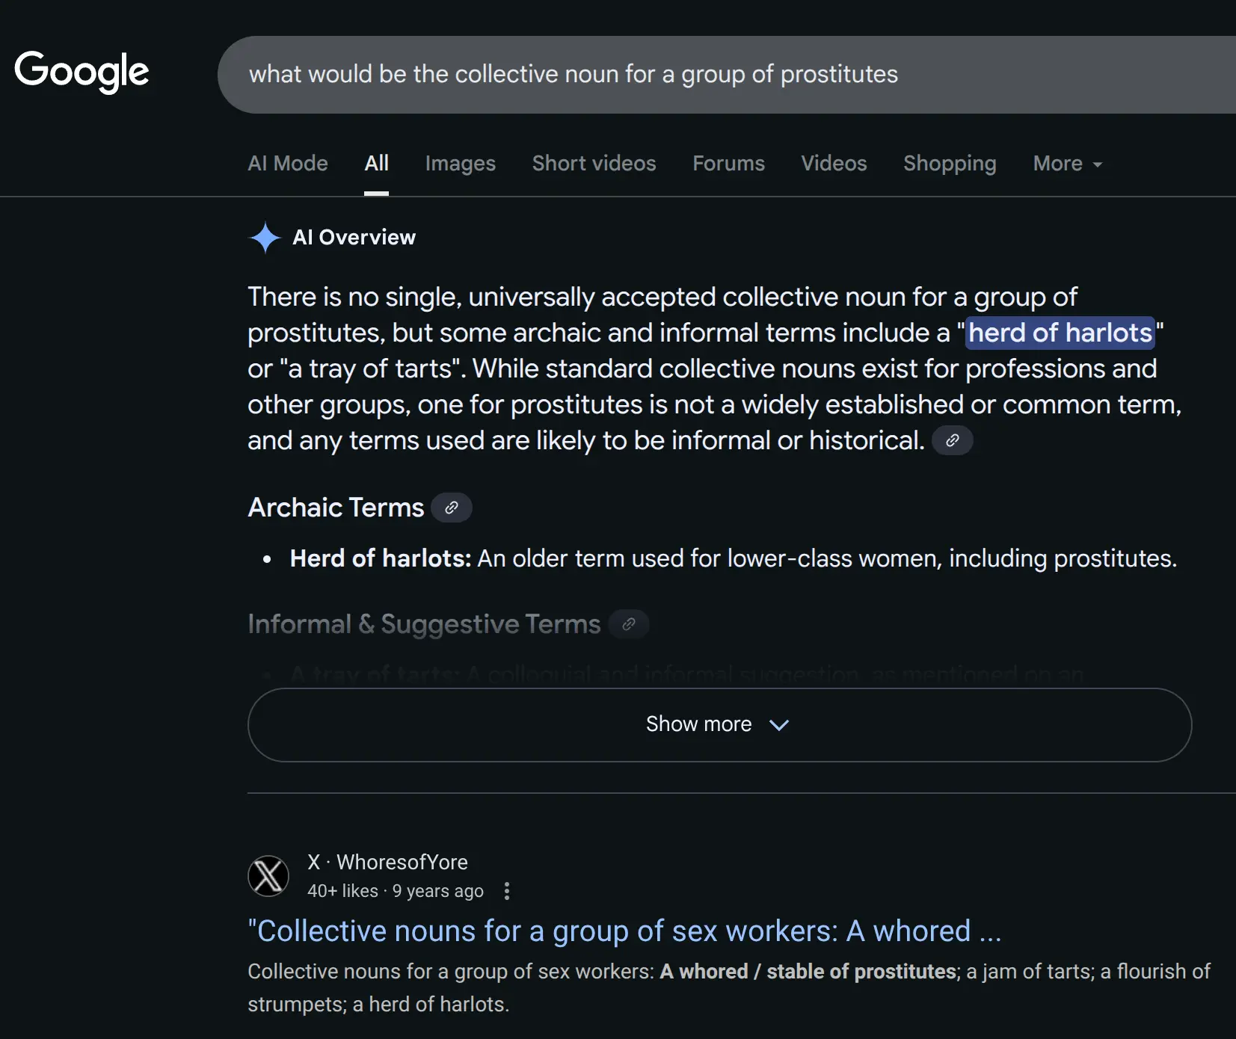Click the Google logo

tap(82, 73)
